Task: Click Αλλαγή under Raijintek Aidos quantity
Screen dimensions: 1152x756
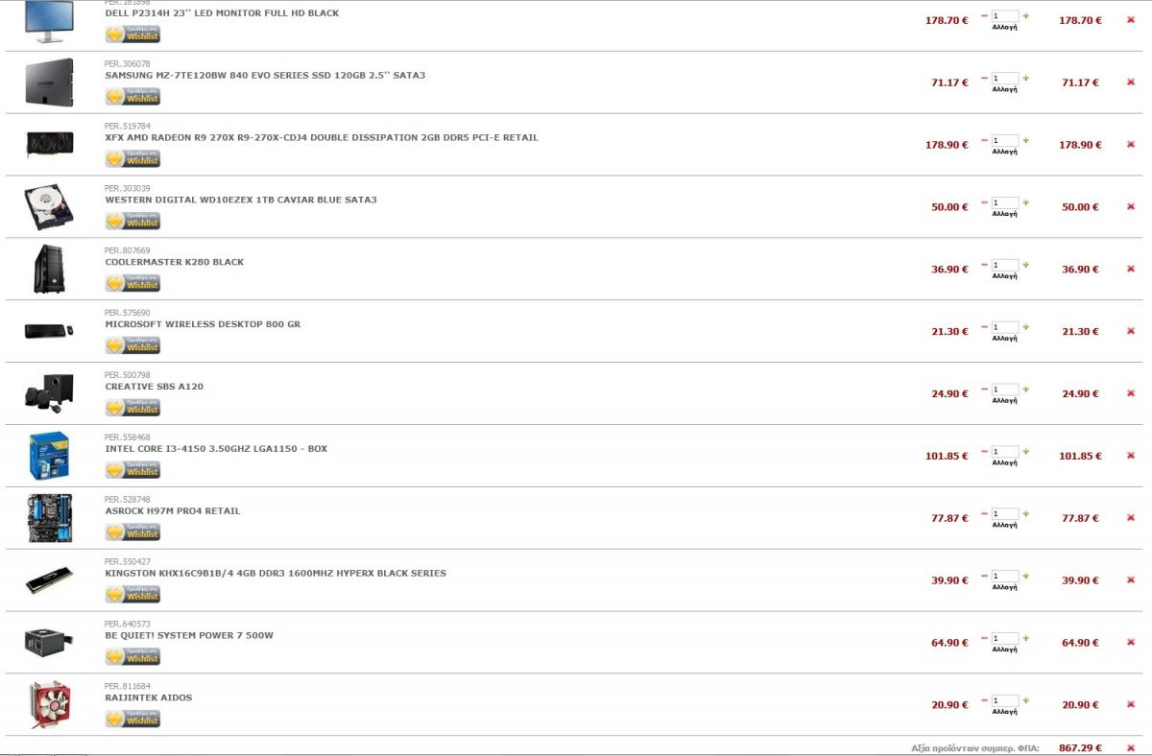Action: point(1004,712)
